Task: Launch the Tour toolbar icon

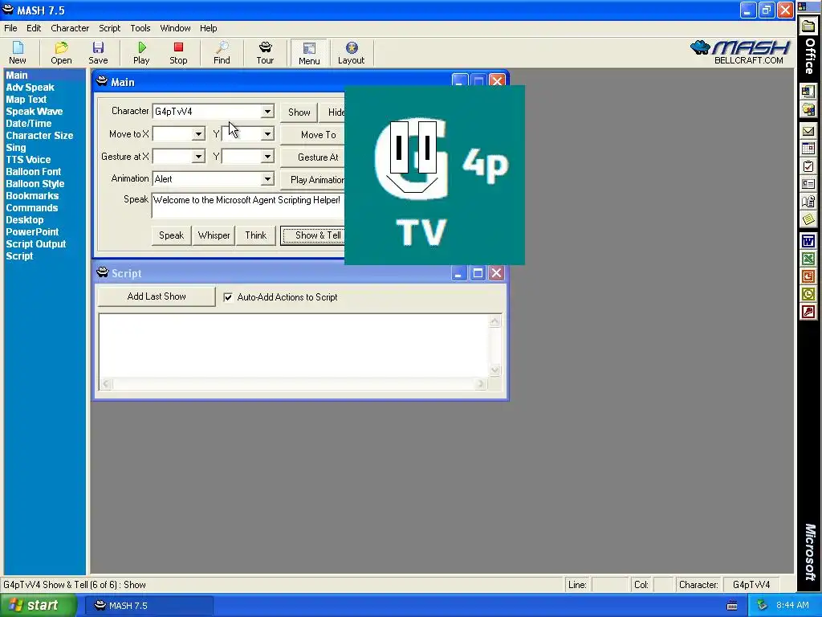Action: tap(265, 53)
